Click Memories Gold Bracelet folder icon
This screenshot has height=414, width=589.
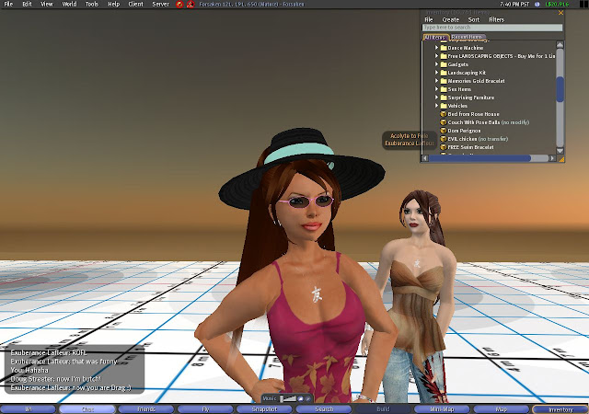[x=444, y=81]
